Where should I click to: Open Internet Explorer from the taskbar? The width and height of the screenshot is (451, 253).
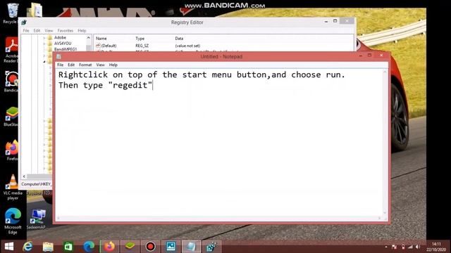[x=28, y=247]
